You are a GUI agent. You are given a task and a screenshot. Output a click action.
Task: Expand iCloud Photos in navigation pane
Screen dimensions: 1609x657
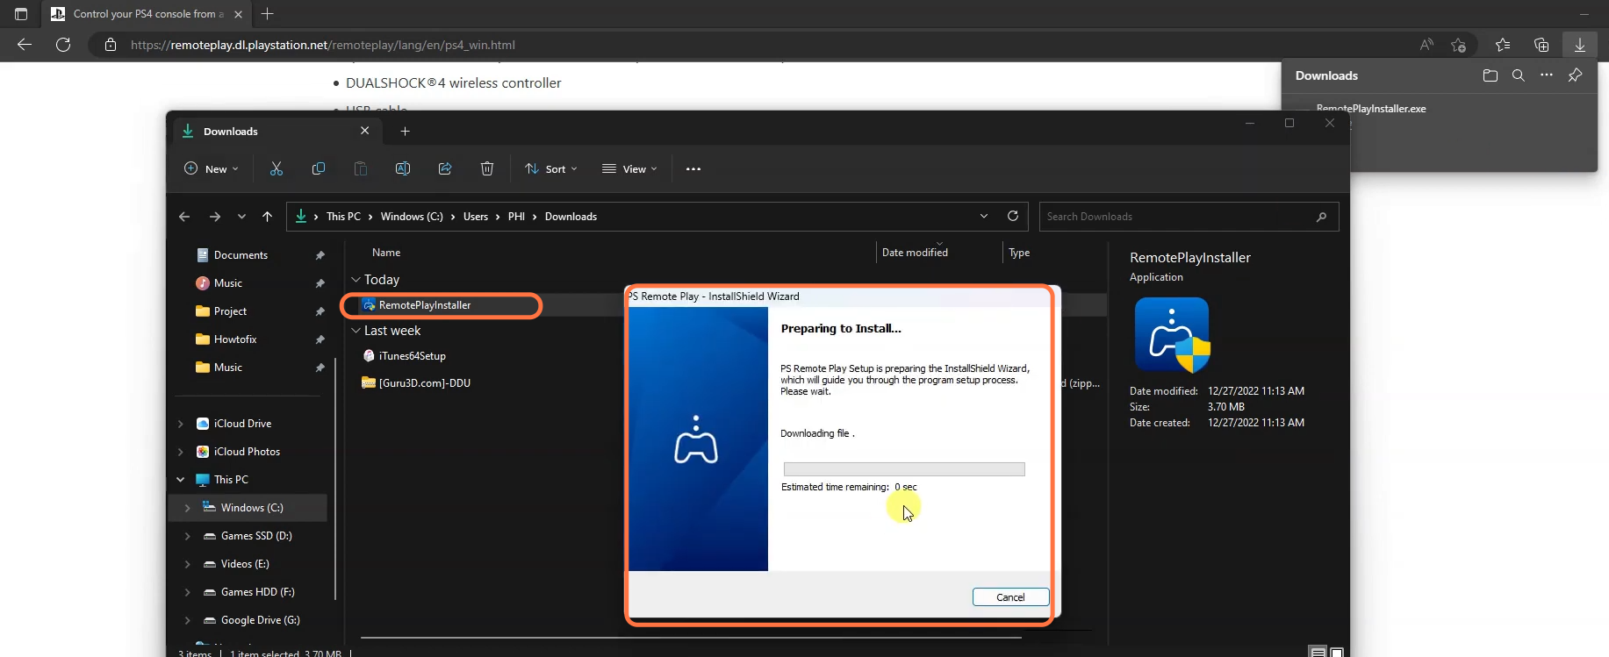[x=181, y=452]
